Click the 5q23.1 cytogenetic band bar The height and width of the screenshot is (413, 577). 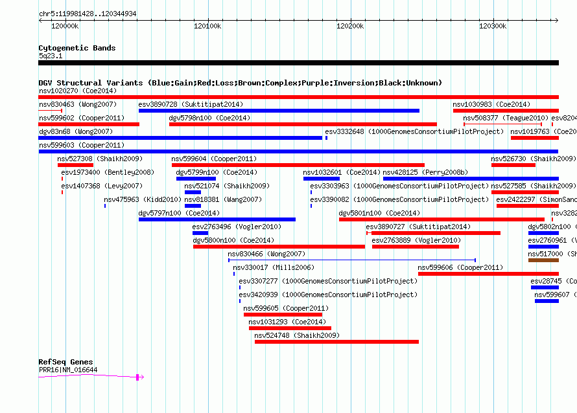298,63
